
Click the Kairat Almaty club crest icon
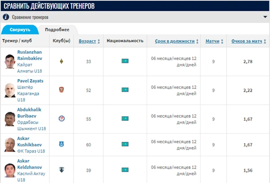tap(61, 61)
